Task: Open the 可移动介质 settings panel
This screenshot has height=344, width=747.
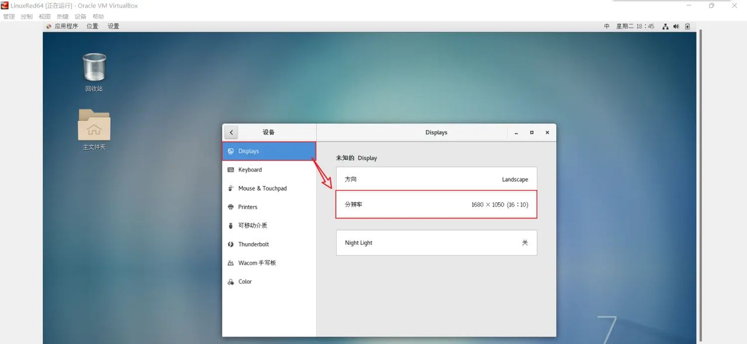Action: point(252,226)
